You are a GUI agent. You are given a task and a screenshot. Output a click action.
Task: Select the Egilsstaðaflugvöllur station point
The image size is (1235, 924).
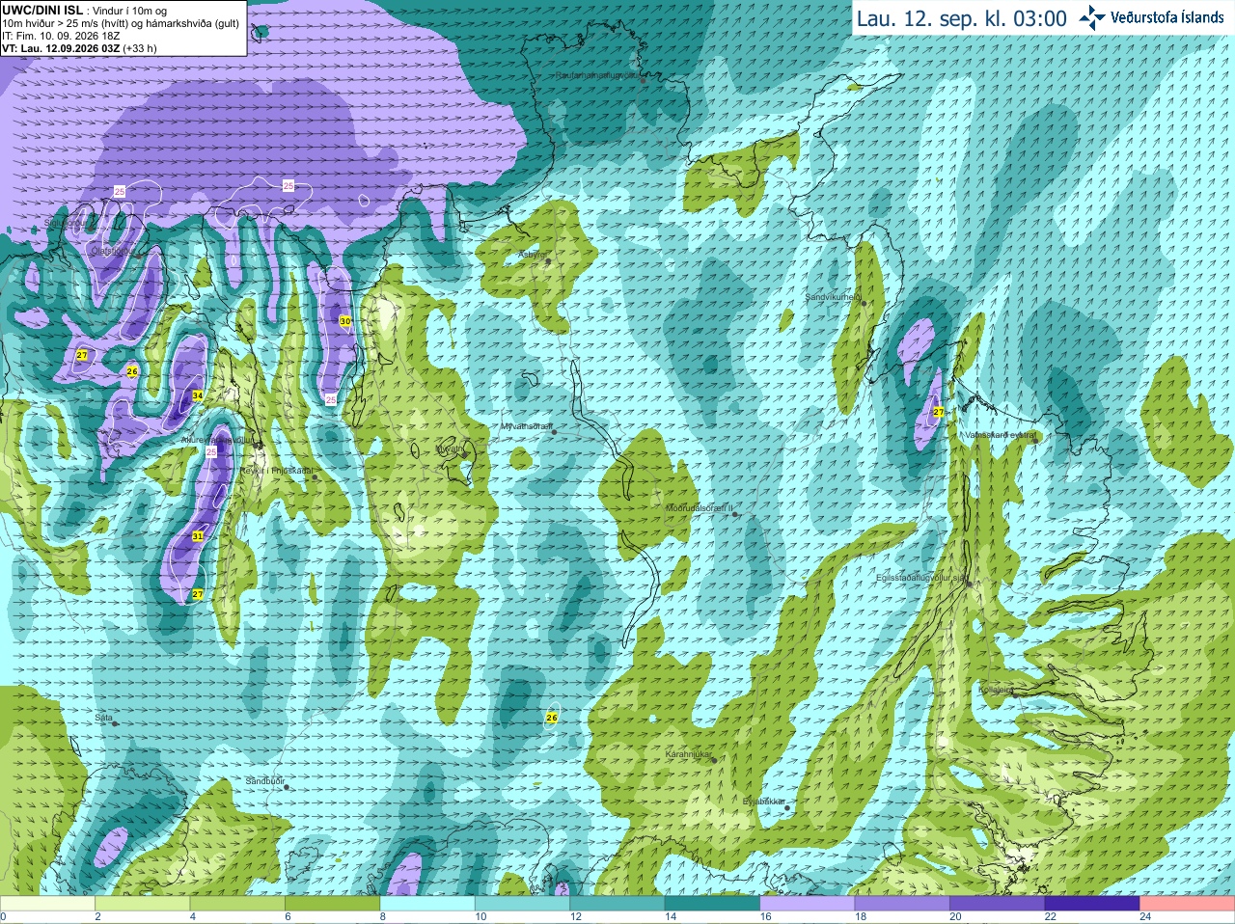(969, 584)
